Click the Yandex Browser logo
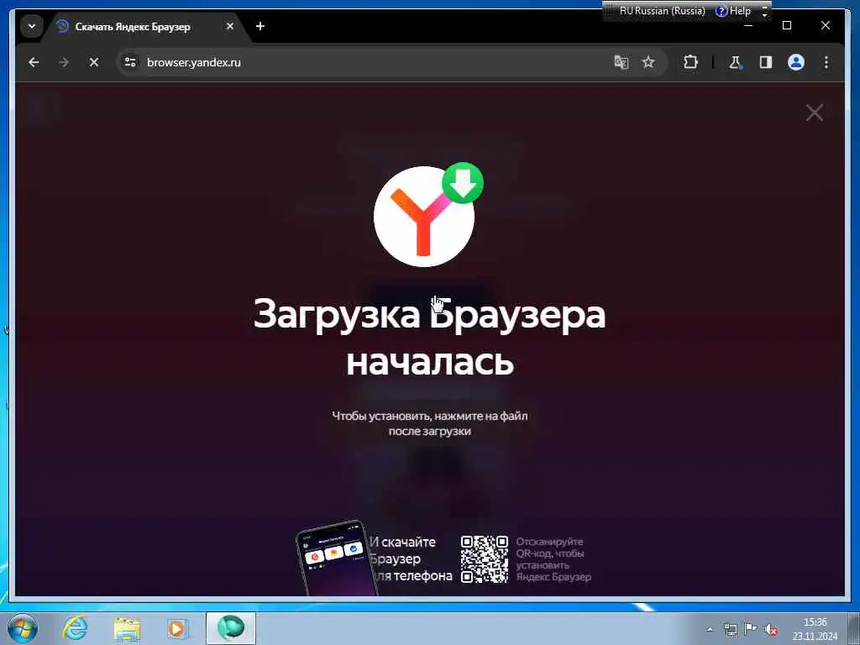Screen dimensions: 860x645 pos(424,217)
